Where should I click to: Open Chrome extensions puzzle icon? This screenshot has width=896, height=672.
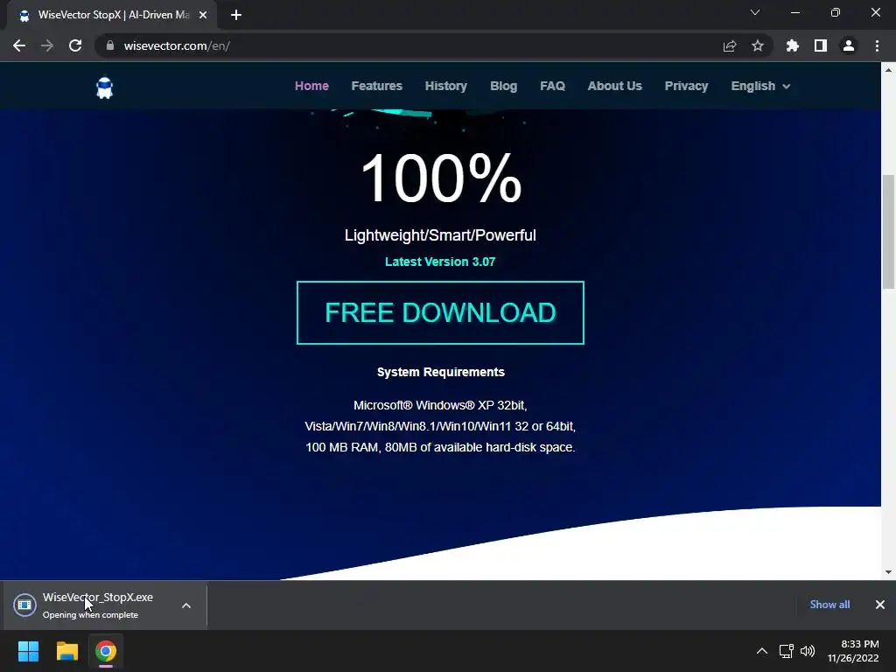point(793,45)
